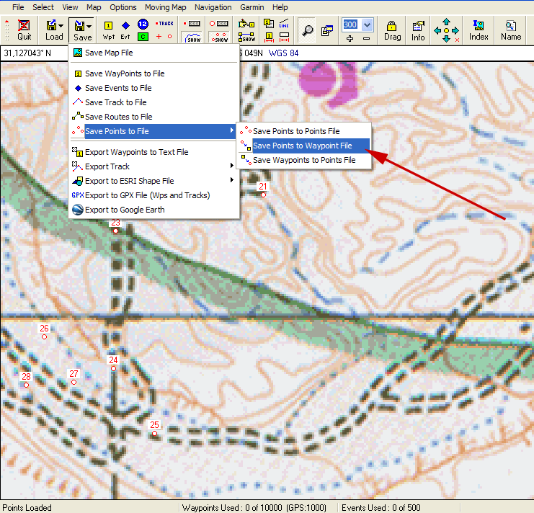Click the Load floppy disk icon
The image size is (534, 513).
click(51, 24)
